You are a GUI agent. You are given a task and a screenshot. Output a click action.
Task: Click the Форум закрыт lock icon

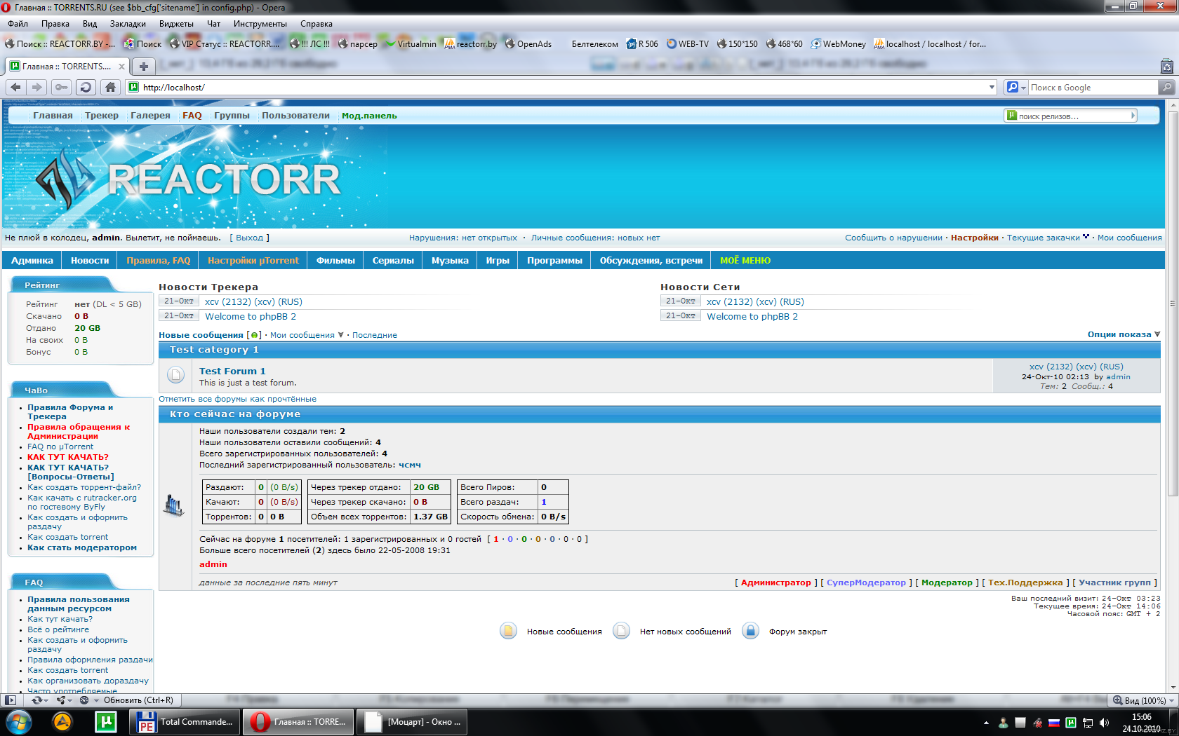750,631
